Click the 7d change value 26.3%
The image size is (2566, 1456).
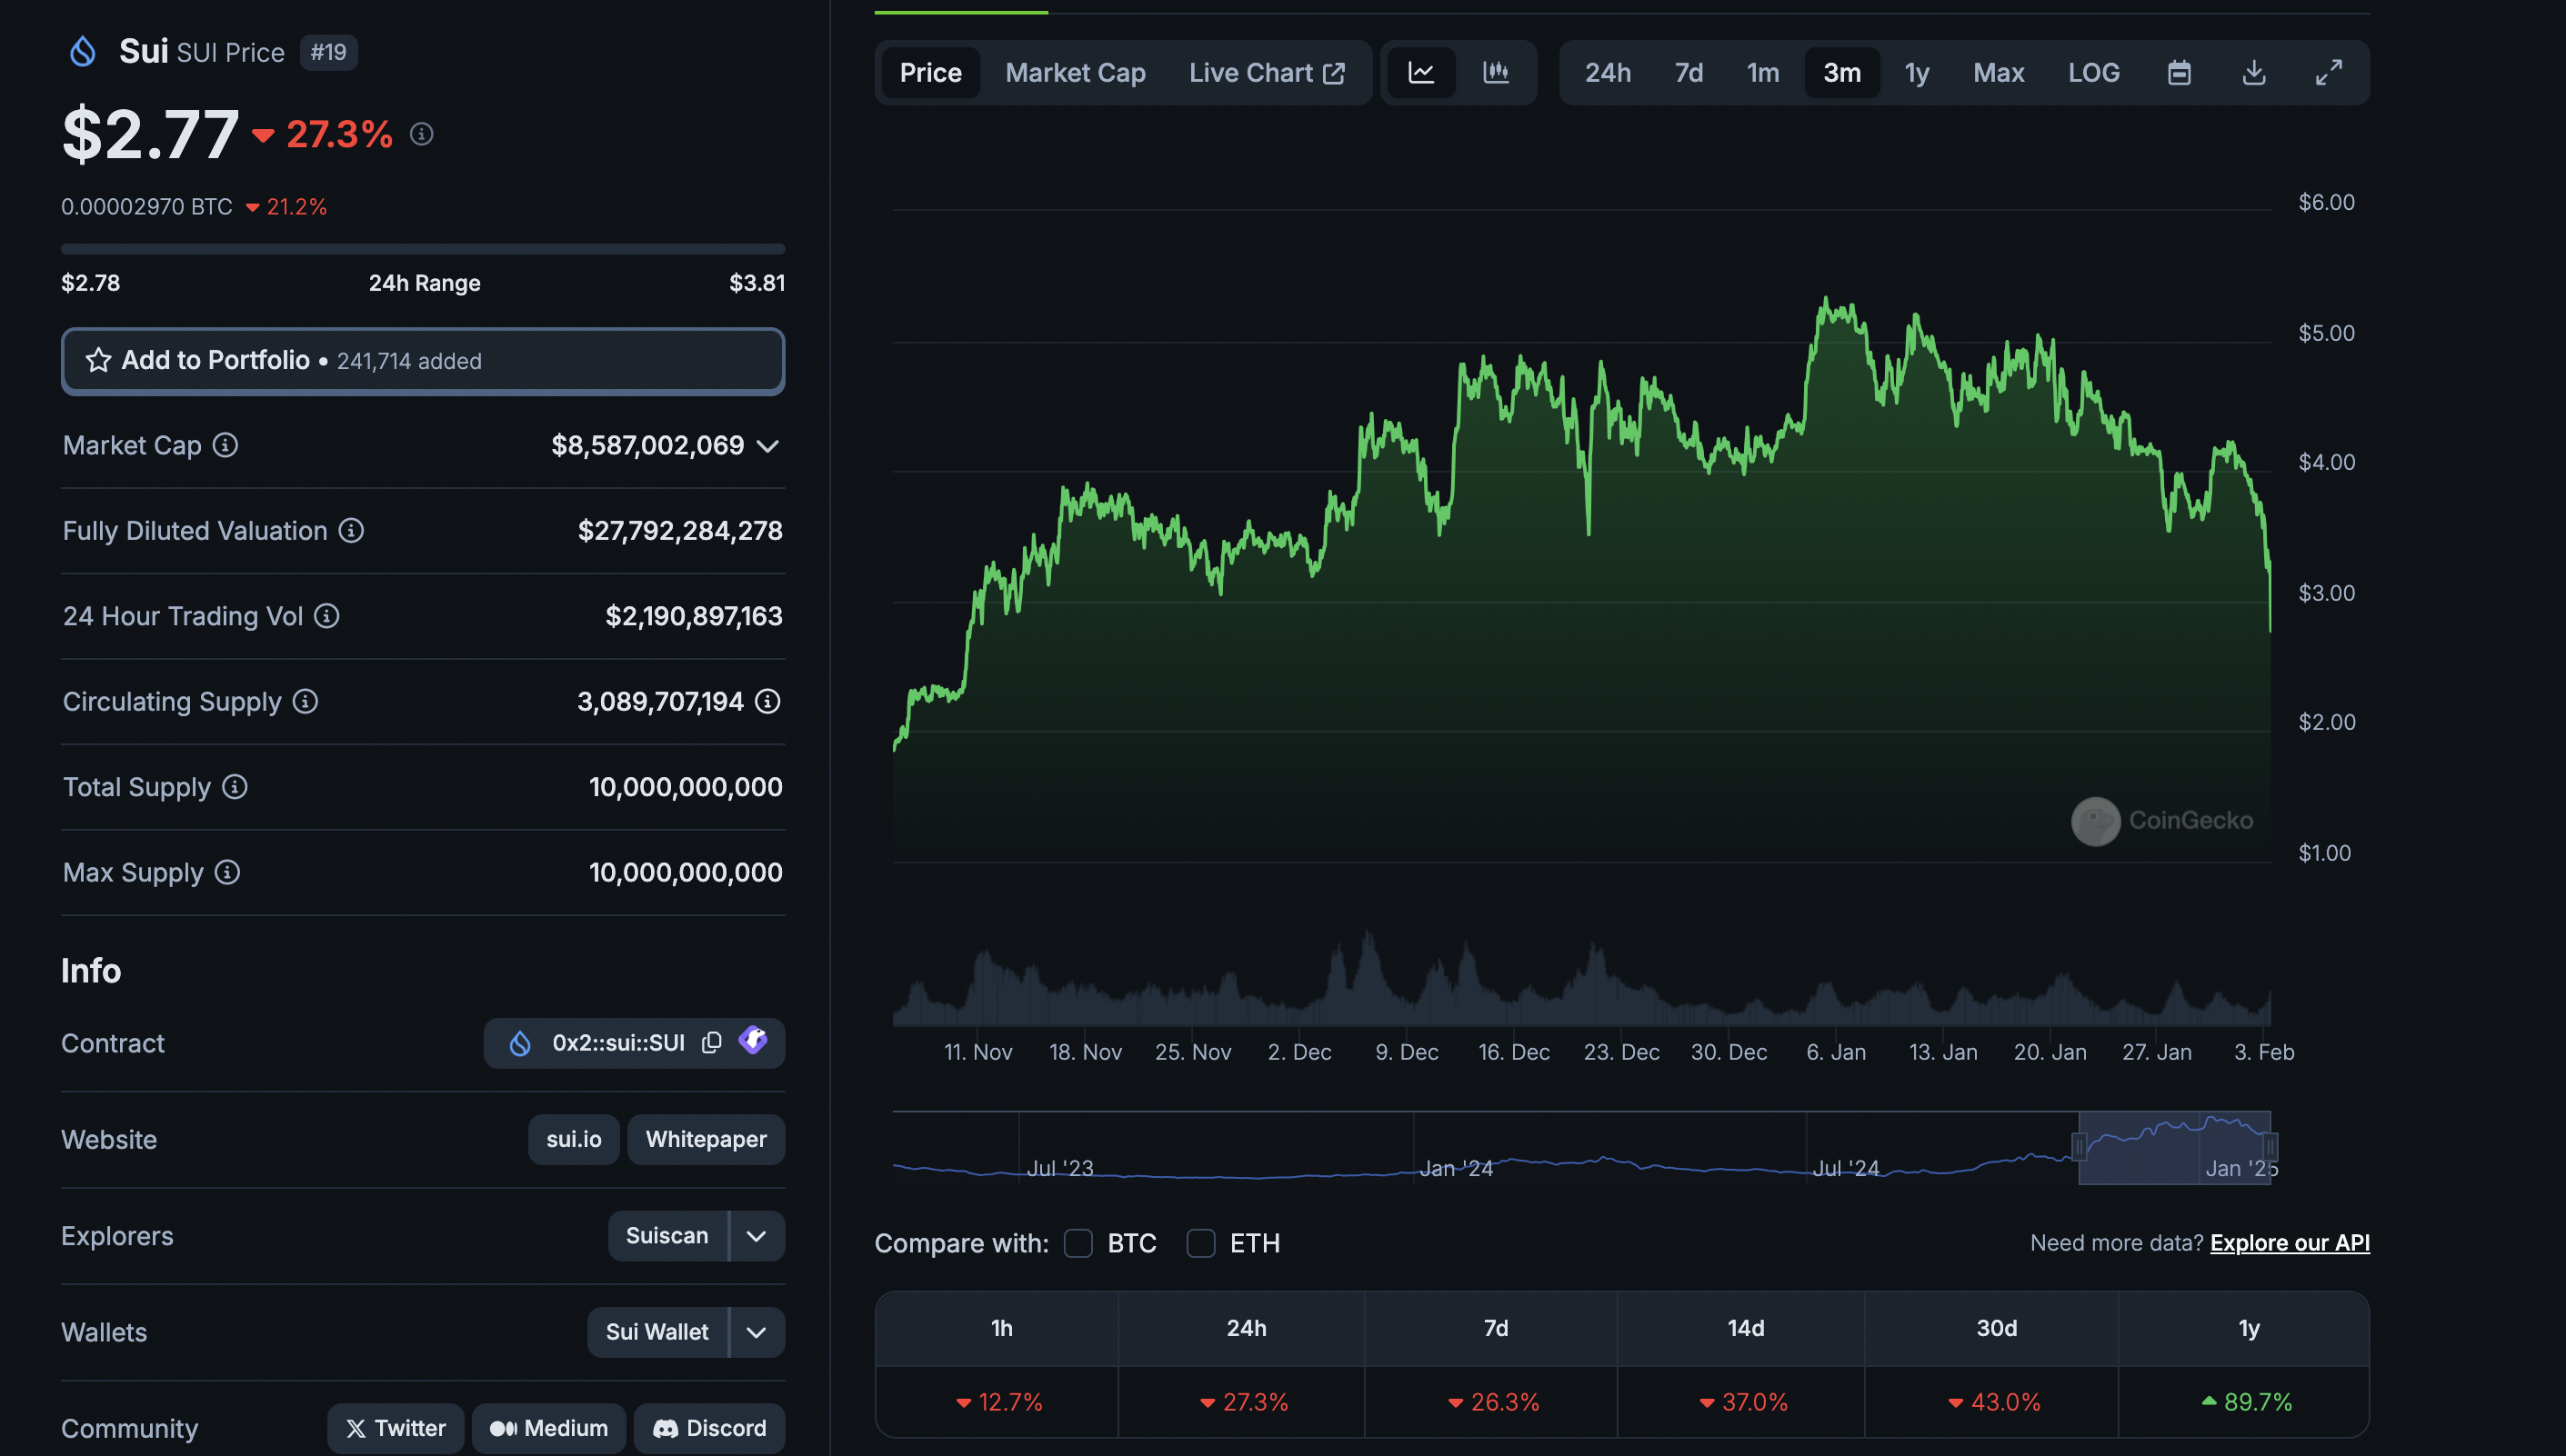(x=1494, y=1402)
